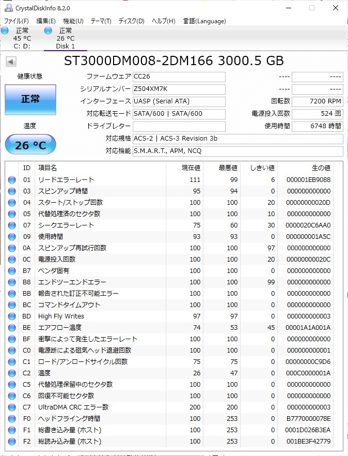Open the テーマ(T) menu
348x456 pixels.
tap(101, 21)
